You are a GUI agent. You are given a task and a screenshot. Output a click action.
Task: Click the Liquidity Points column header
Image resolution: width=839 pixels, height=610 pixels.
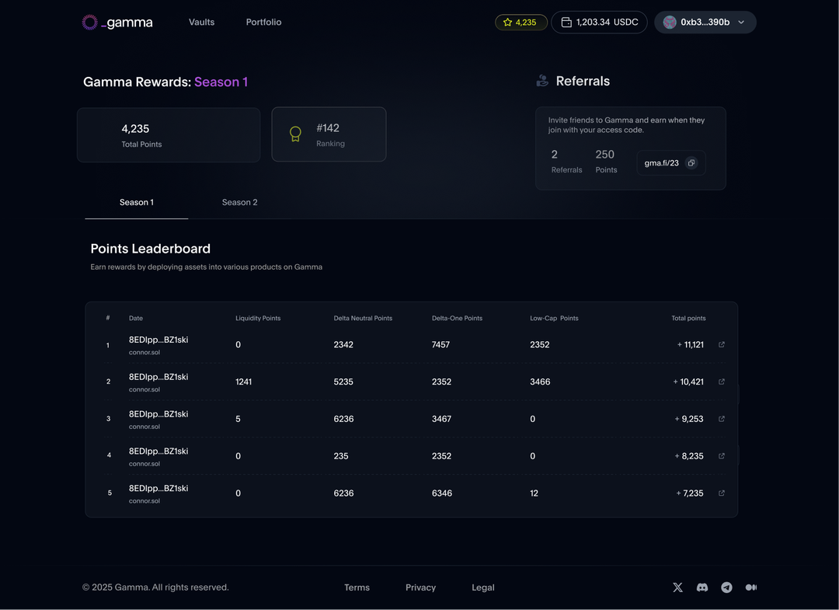(x=258, y=318)
